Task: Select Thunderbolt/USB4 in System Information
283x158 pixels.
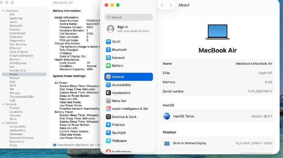Action: [22, 97]
